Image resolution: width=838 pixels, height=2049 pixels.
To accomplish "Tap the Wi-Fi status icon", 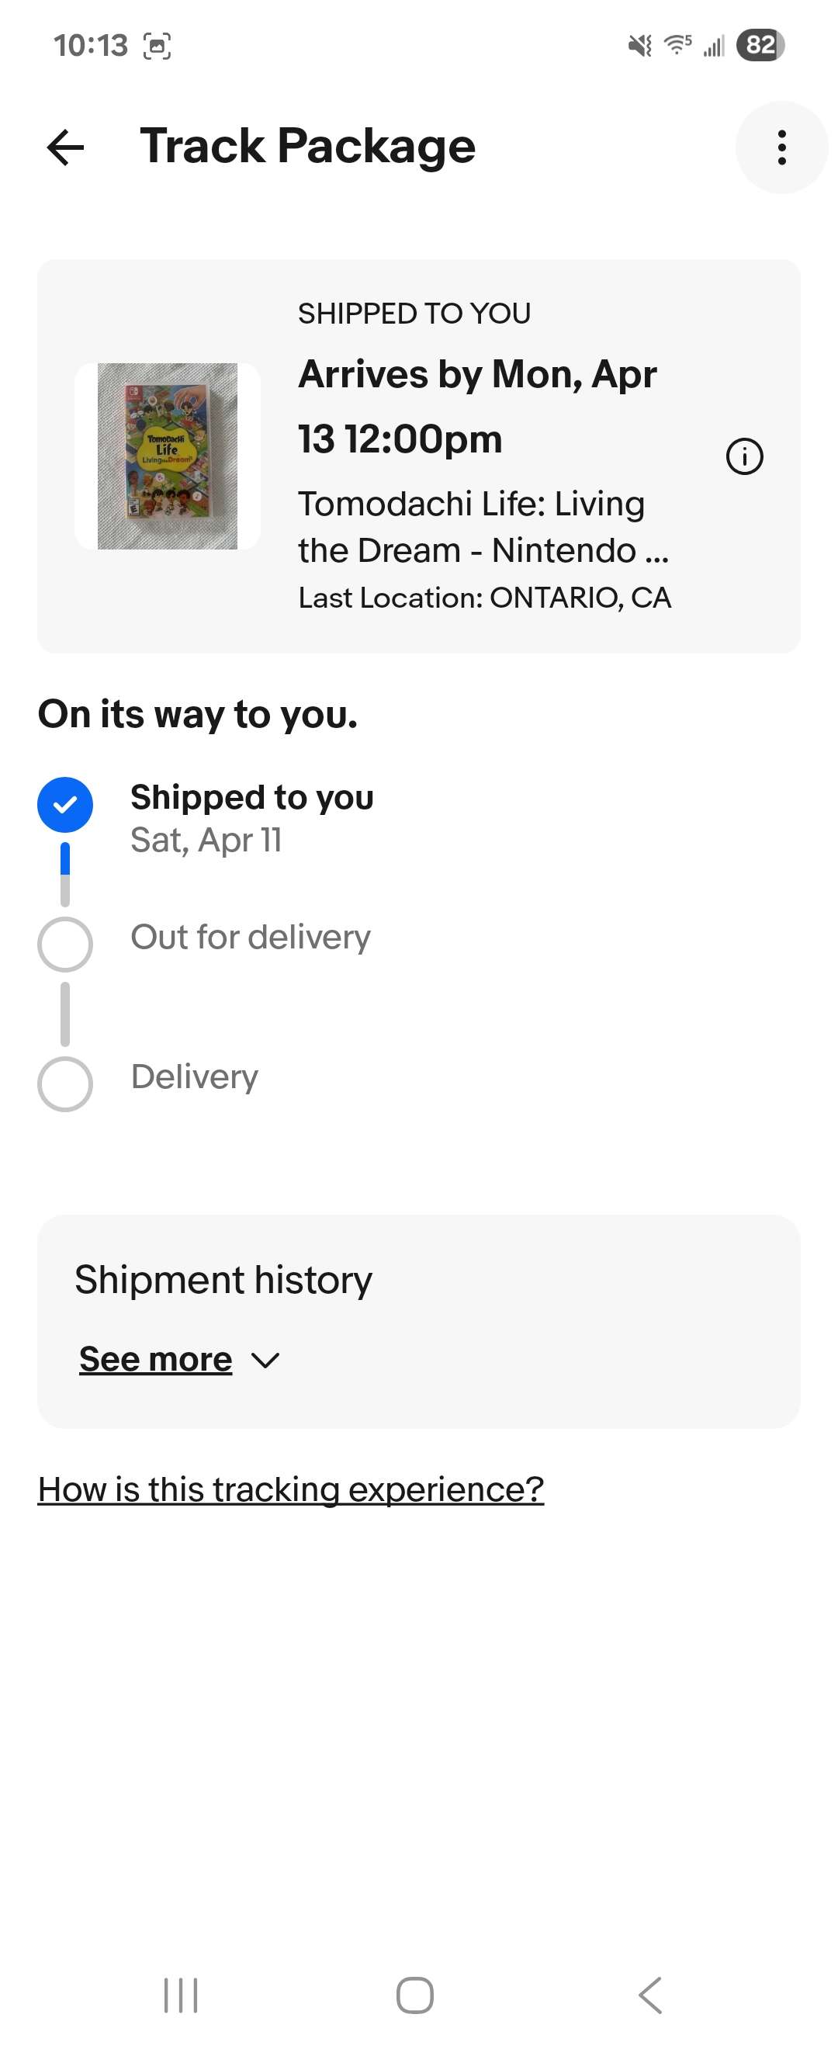I will point(677,44).
